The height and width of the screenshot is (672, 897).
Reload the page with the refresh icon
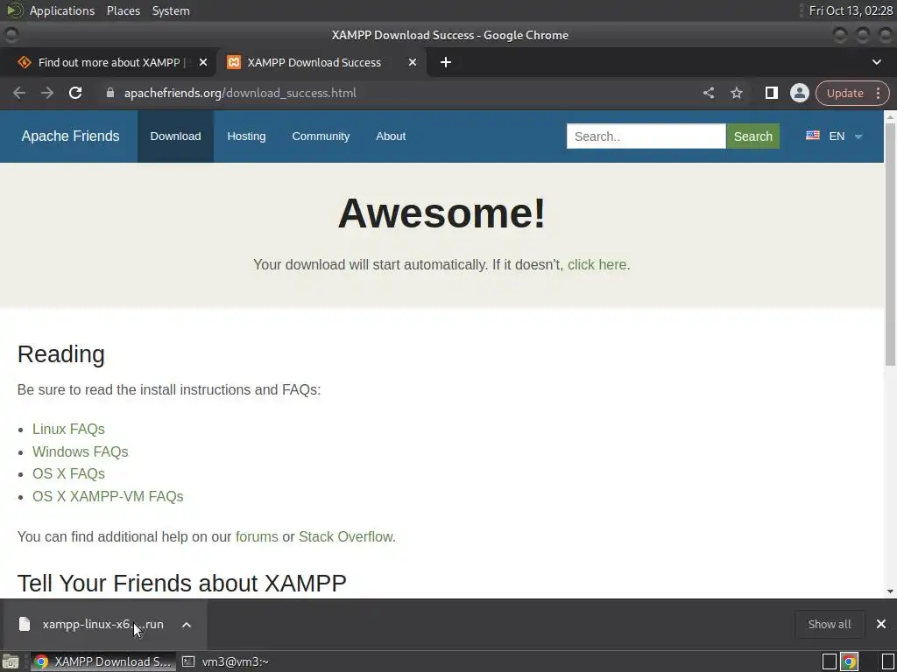pyautogui.click(x=75, y=93)
